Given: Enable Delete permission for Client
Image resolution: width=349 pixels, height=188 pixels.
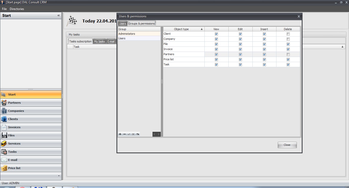Looking at the screenshot, I should click(288, 34).
